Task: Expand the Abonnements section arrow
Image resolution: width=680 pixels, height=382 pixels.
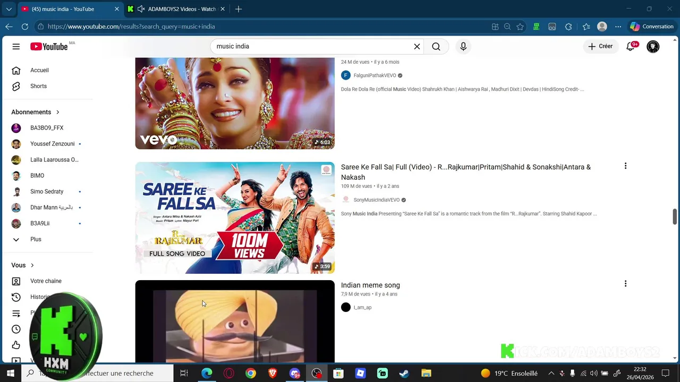Action: tap(58, 112)
